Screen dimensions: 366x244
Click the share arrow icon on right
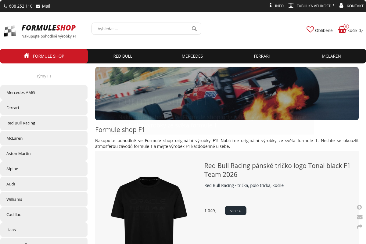pyautogui.click(x=360, y=227)
